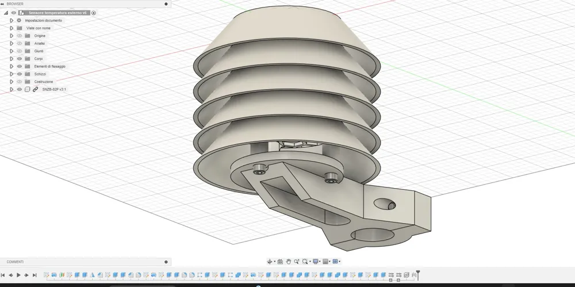This screenshot has width=575, height=287.
Task: Select the Zoom tool with plus
Action: (x=297, y=262)
